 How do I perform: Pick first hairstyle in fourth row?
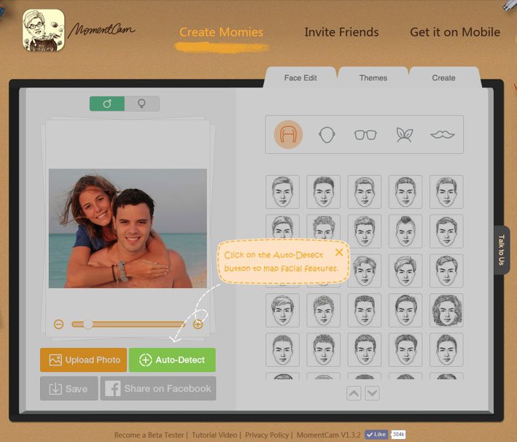click(x=283, y=311)
